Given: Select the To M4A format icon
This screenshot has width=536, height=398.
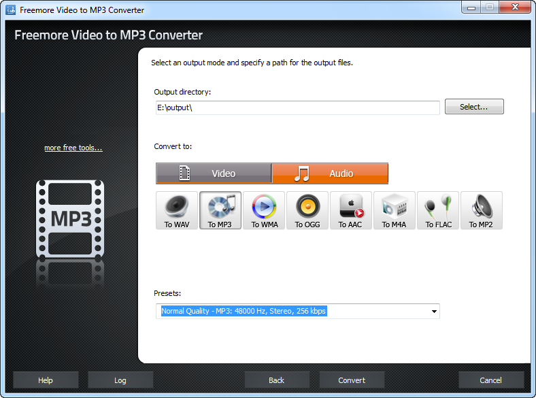Looking at the screenshot, I should (x=395, y=210).
